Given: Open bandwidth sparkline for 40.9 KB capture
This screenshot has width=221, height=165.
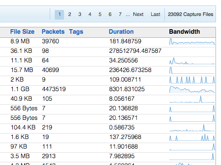Looking at the screenshot, I should point(192,99).
